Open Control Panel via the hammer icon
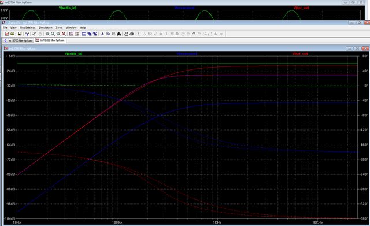Viewport: 370px width, 226px height. 27,34
